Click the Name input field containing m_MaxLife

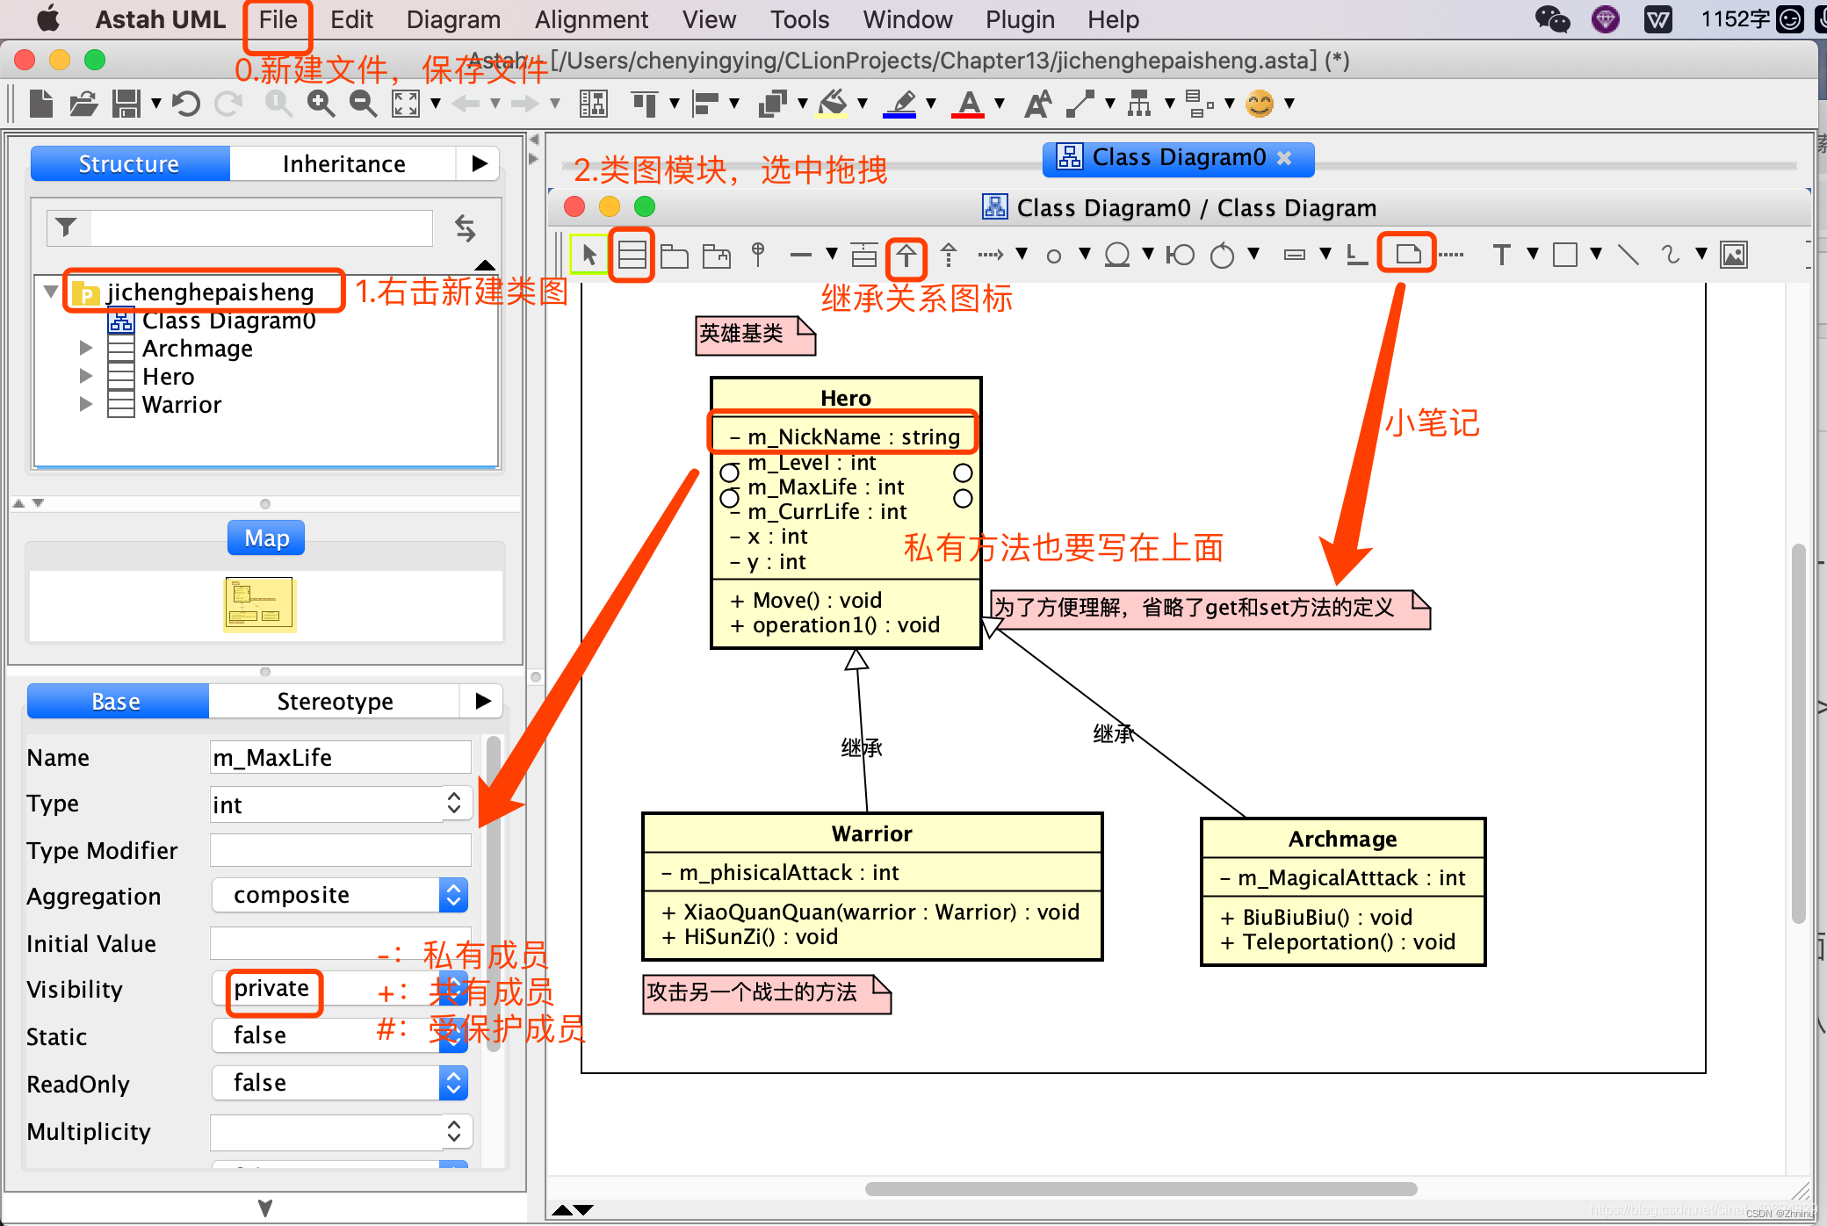pyautogui.click(x=340, y=757)
